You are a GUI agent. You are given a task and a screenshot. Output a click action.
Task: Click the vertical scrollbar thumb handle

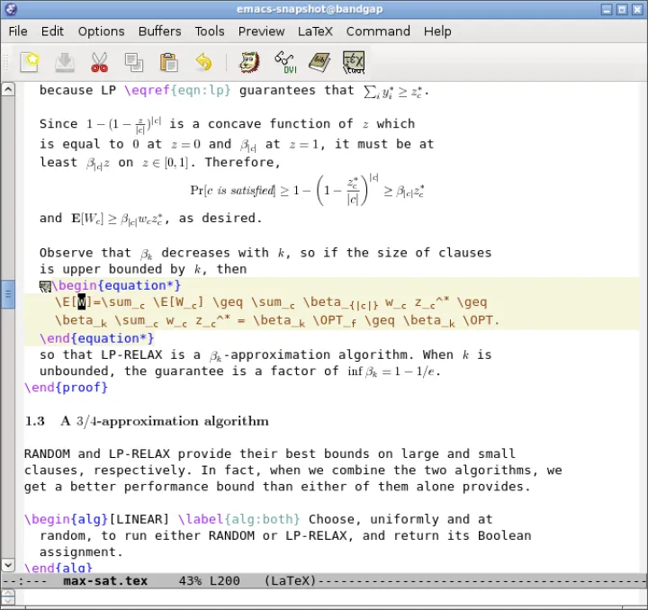pos(8,294)
